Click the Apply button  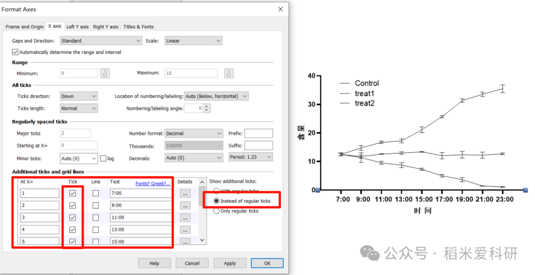click(230, 263)
